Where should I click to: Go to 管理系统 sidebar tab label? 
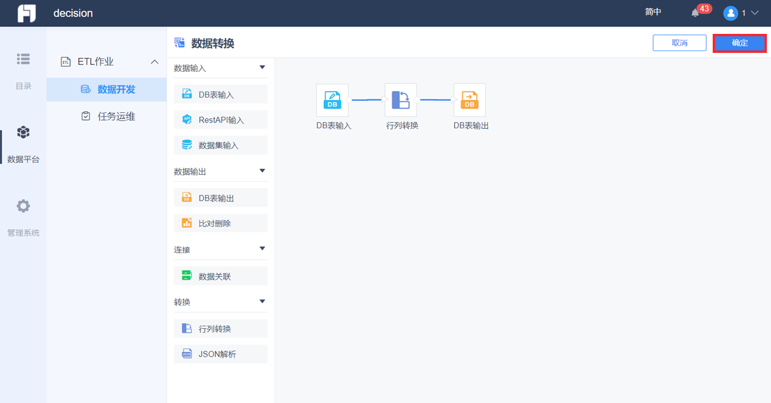pyautogui.click(x=23, y=233)
